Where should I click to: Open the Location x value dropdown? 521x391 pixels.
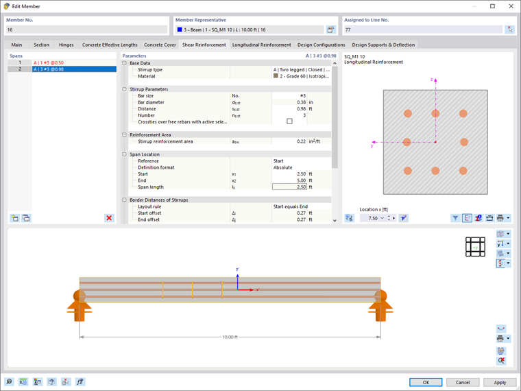pyautogui.click(x=382, y=218)
